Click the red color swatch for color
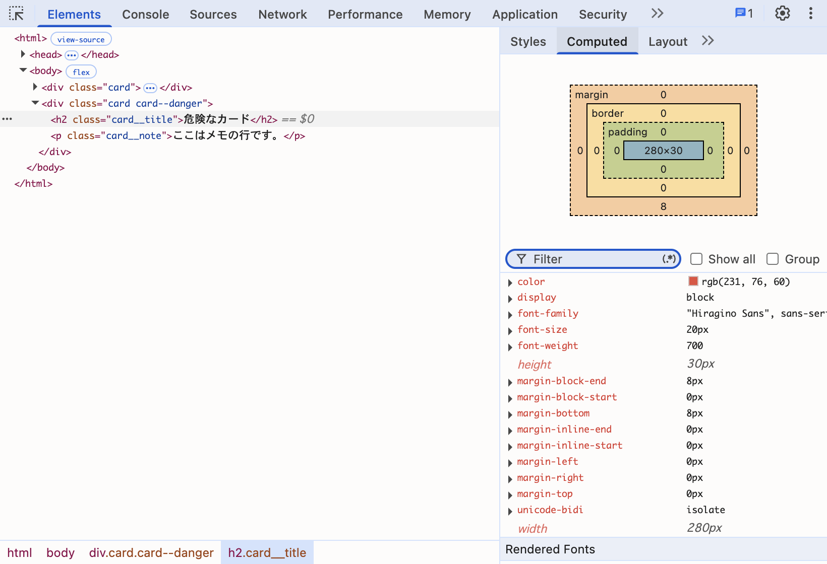The height and width of the screenshot is (564, 827). click(x=693, y=281)
